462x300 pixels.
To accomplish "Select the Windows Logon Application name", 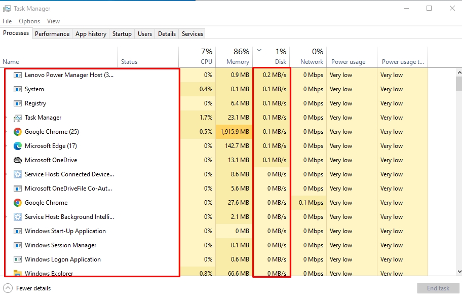I will [63, 259].
